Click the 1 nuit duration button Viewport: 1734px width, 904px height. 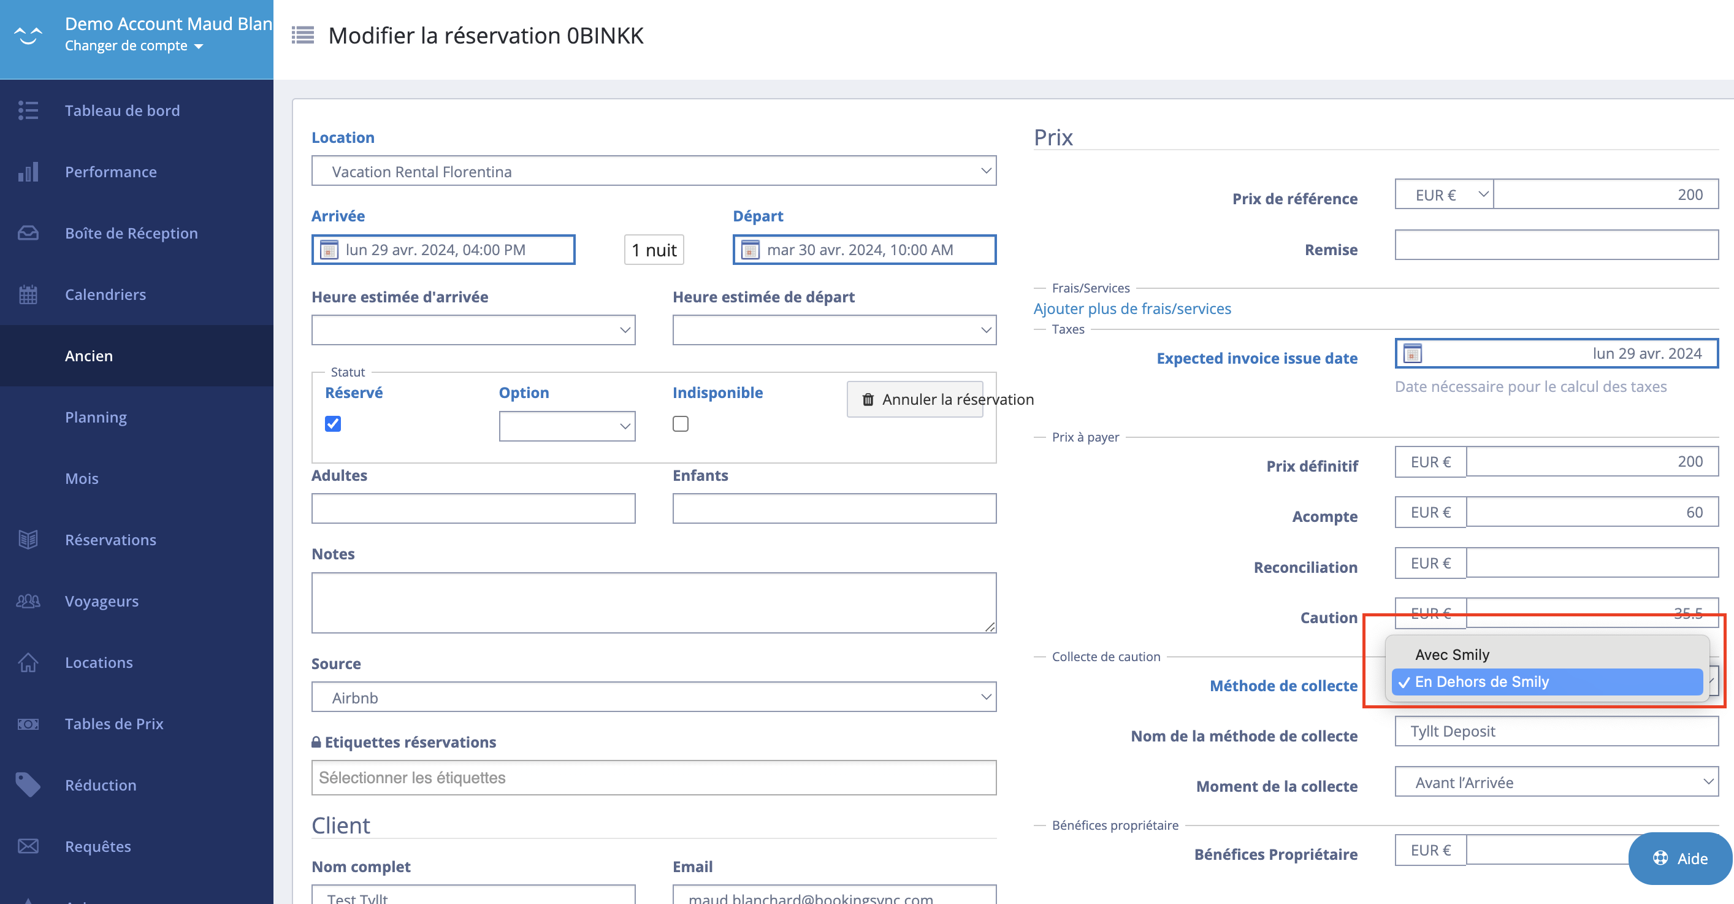click(x=654, y=250)
